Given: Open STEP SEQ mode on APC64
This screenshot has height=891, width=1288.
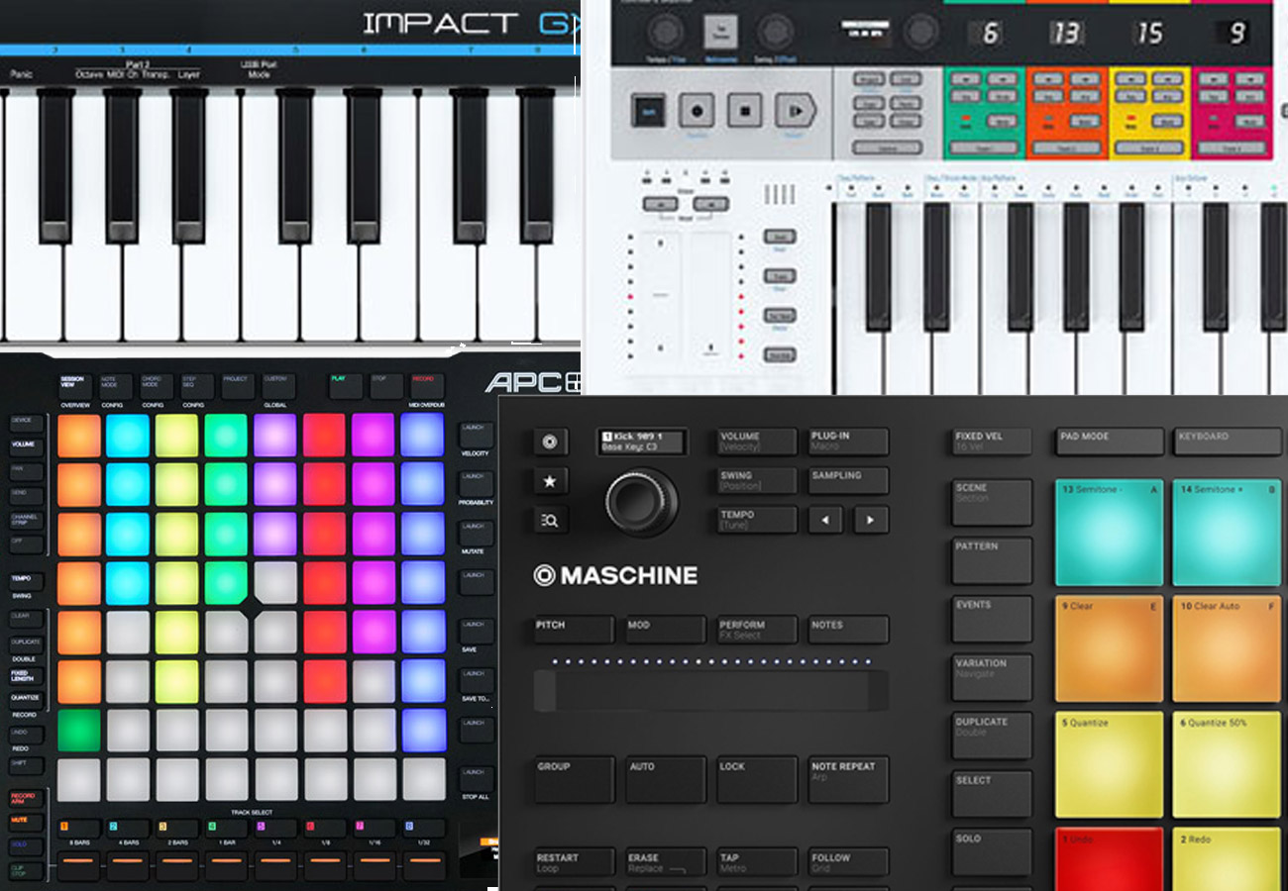Looking at the screenshot, I should click(196, 385).
